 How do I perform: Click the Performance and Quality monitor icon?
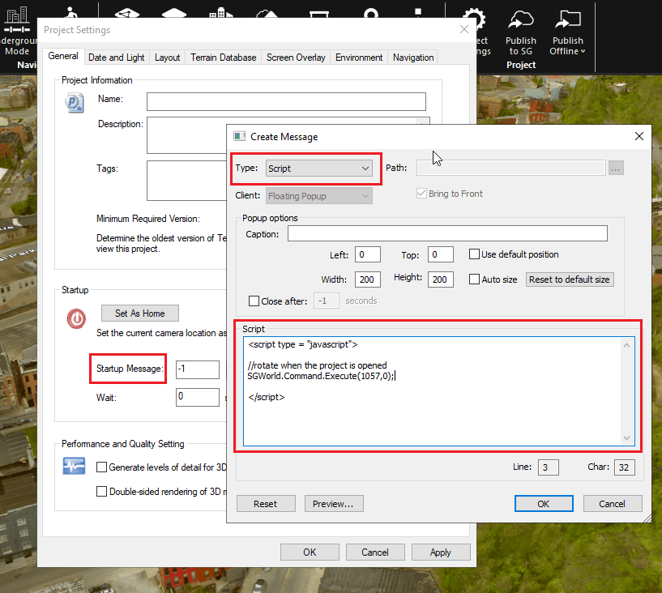[x=75, y=467]
